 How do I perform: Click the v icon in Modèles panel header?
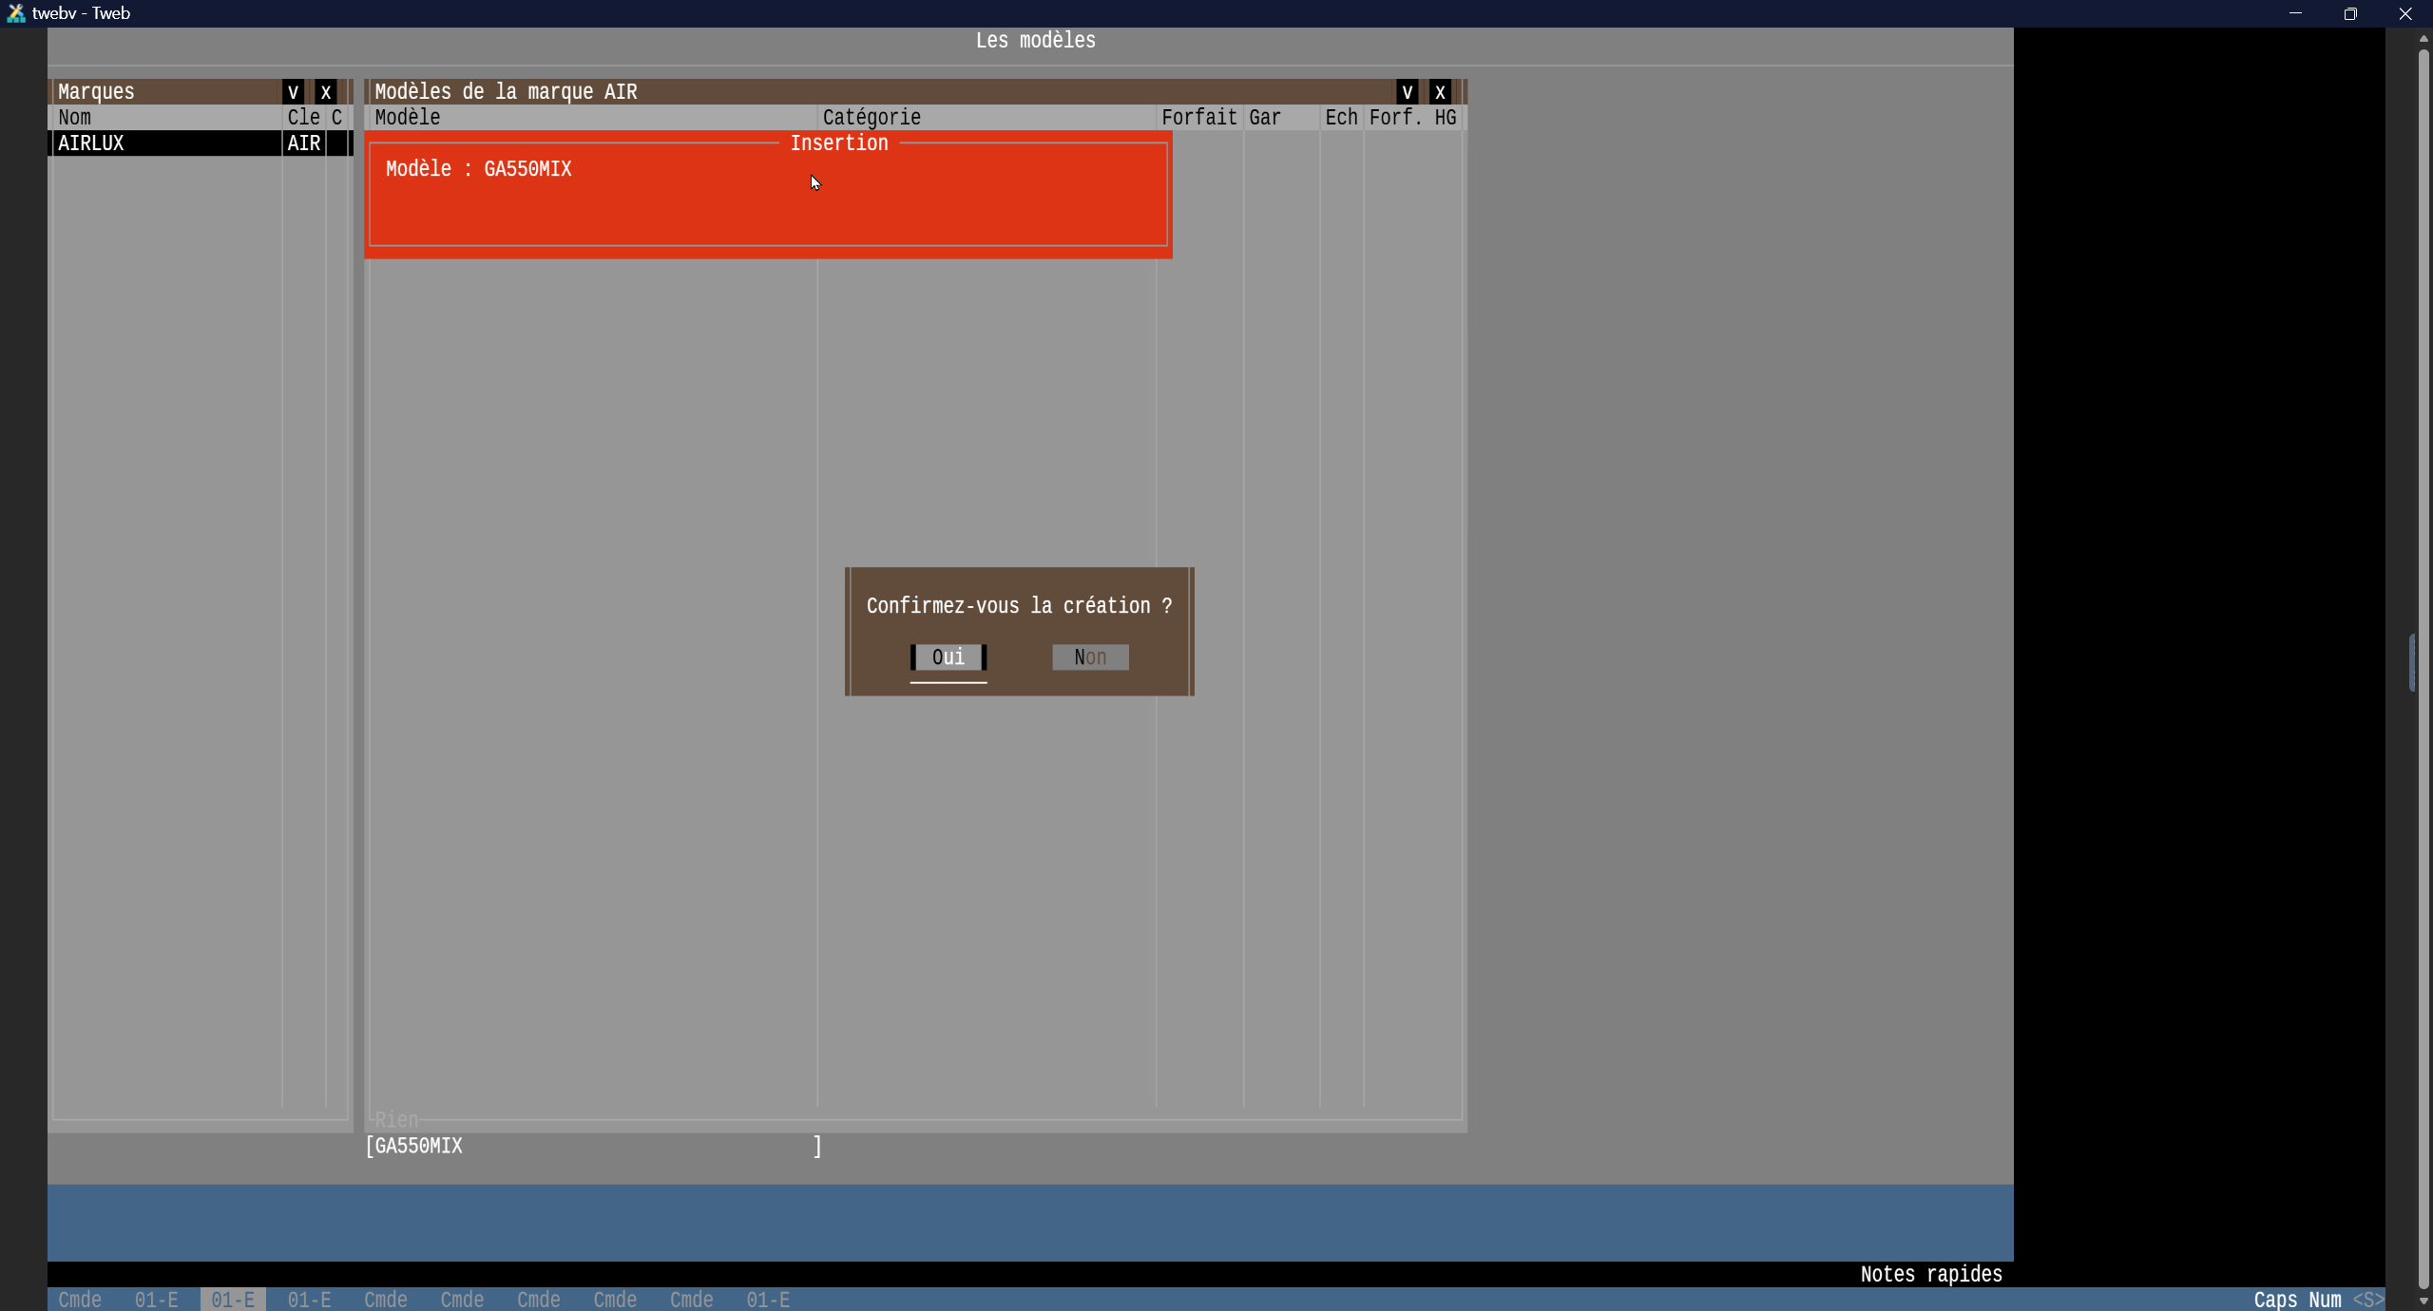[x=1407, y=92]
